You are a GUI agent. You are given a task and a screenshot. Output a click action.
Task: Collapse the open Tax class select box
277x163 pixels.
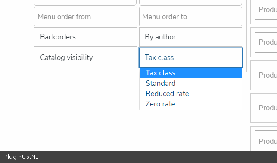(x=190, y=57)
